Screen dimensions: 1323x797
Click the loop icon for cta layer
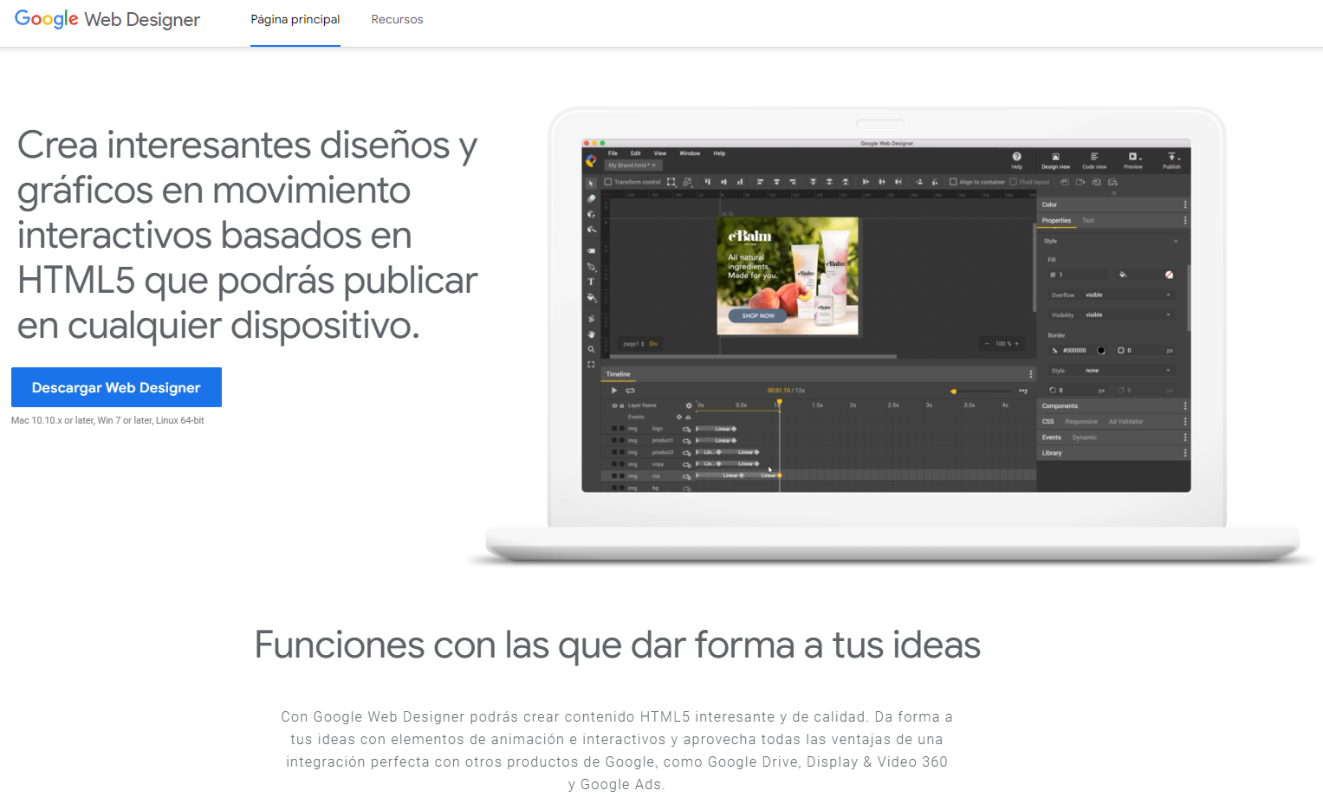click(687, 476)
